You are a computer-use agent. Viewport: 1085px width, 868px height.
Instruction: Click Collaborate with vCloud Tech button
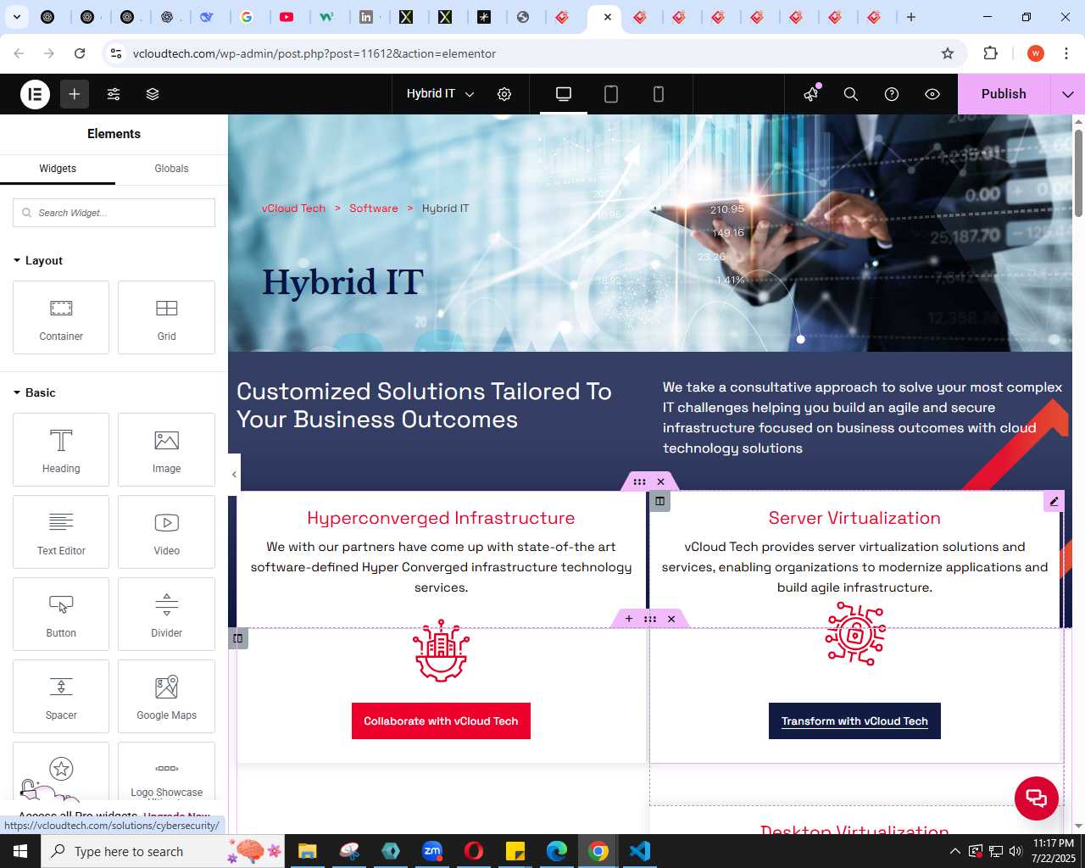coord(441,721)
